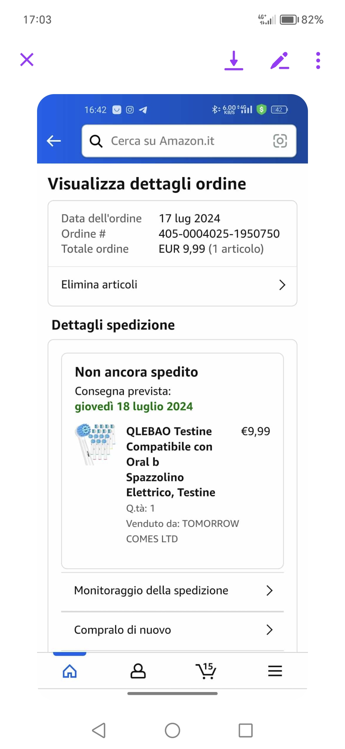Viewport: 345px width, 749px height.
Task: Tap the camera lens scan icon
Action: point(280,141)
